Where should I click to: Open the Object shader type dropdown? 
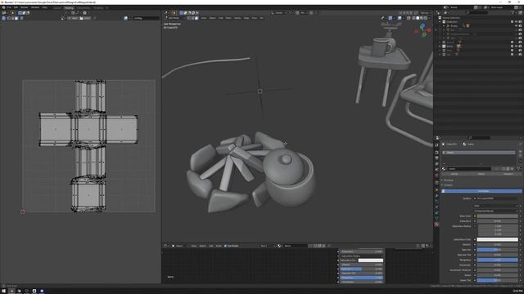(180, 246)
